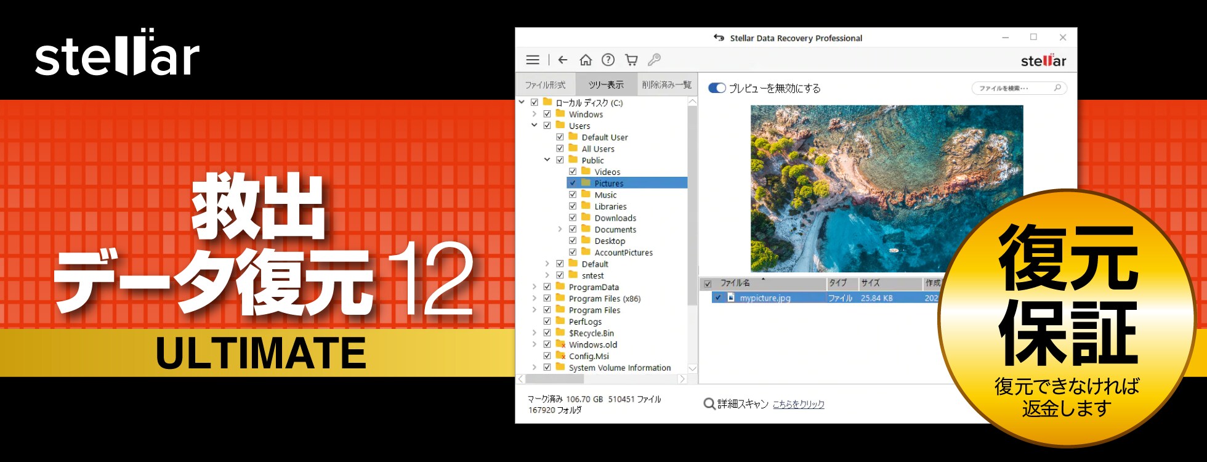Select the coastal preview image
Image resolution: width=1207 pixels, height=462 pixels.
point(887,188)
